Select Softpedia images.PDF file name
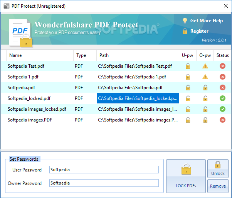232x198 pixels. coord(30,120)
